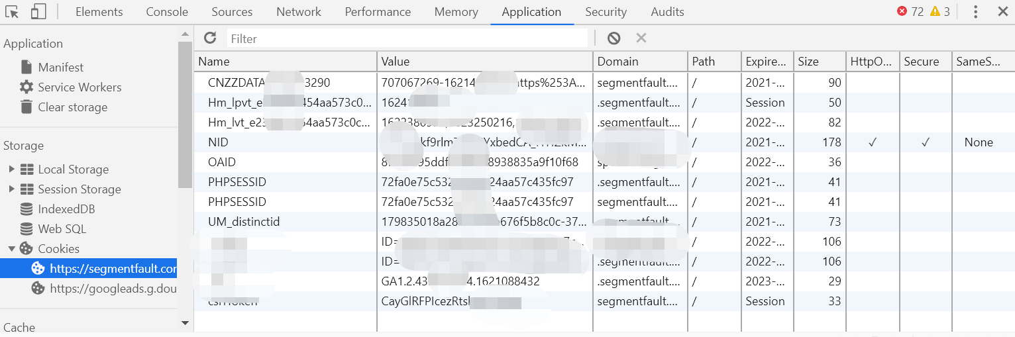Click the inspect element picker icon
The image size is (1015, 337).
coord(13,11)
